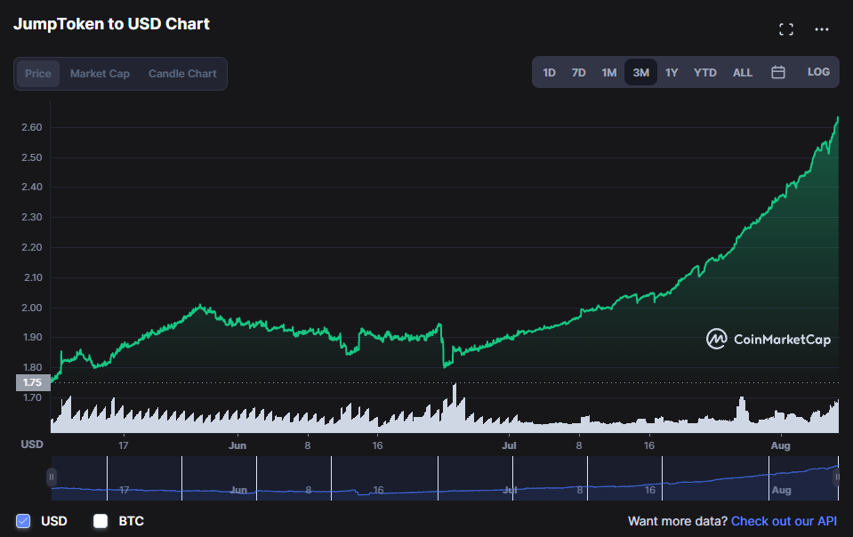Click the 1.75 price label on axis
853x537 pixels.
click(x=33, y=383)
